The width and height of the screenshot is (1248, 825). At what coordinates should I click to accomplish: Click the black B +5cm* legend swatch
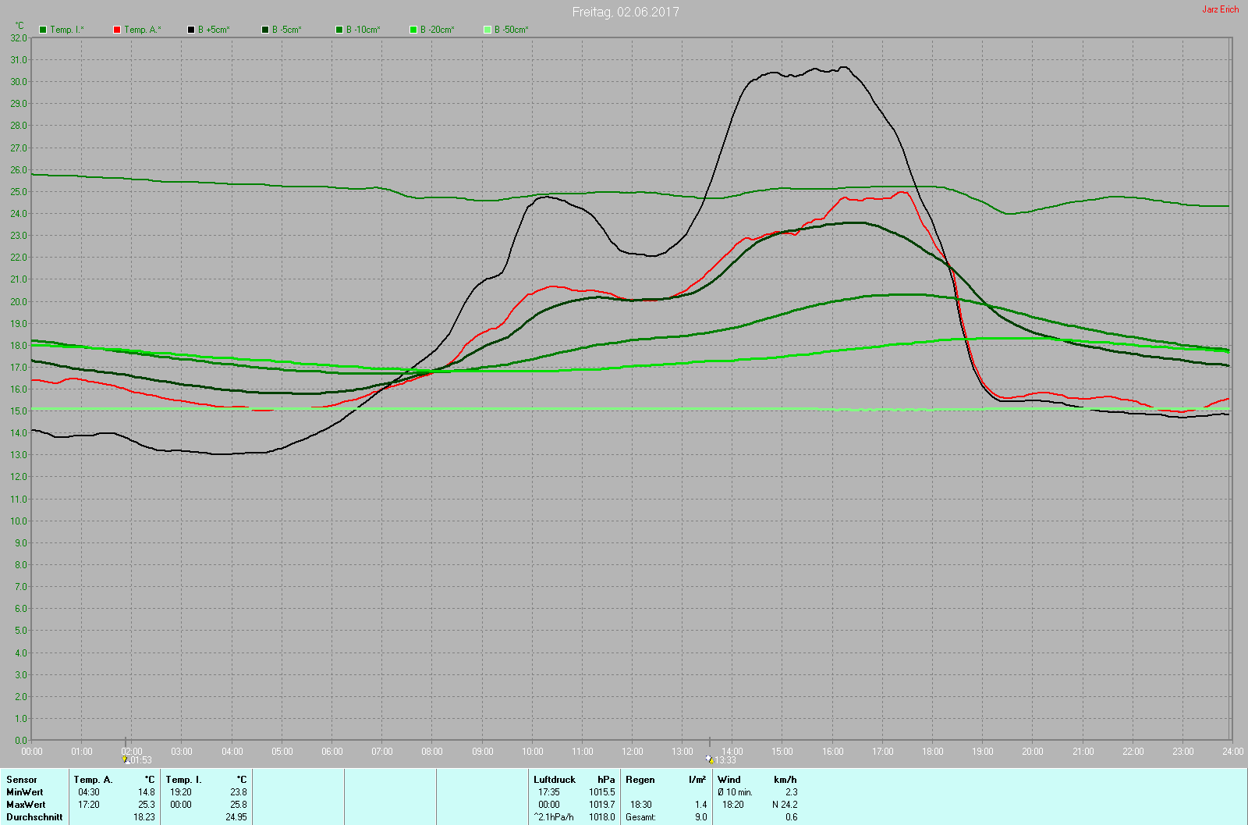click(x=191, y=30)
